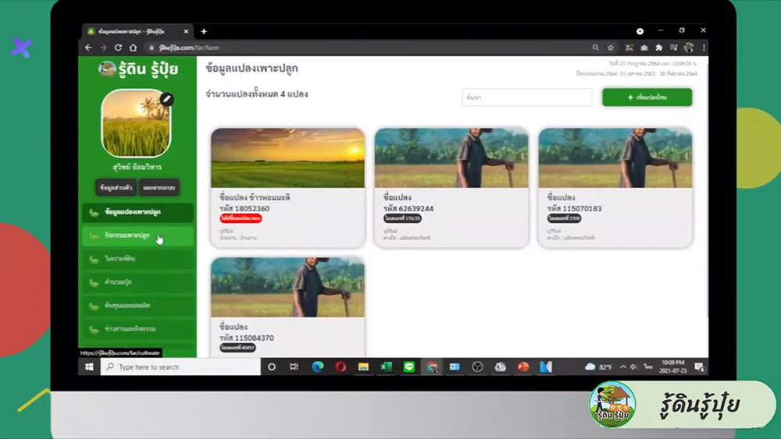Image resolution: width=781 pixels, height=439 pixels.
Task: Open the ข้อมูลแปลงเพาะปลูก sidebar menu
Action: pos(137,212)
